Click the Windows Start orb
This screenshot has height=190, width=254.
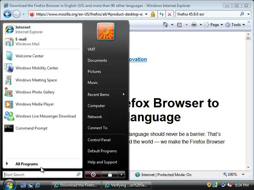pos(9,185)
